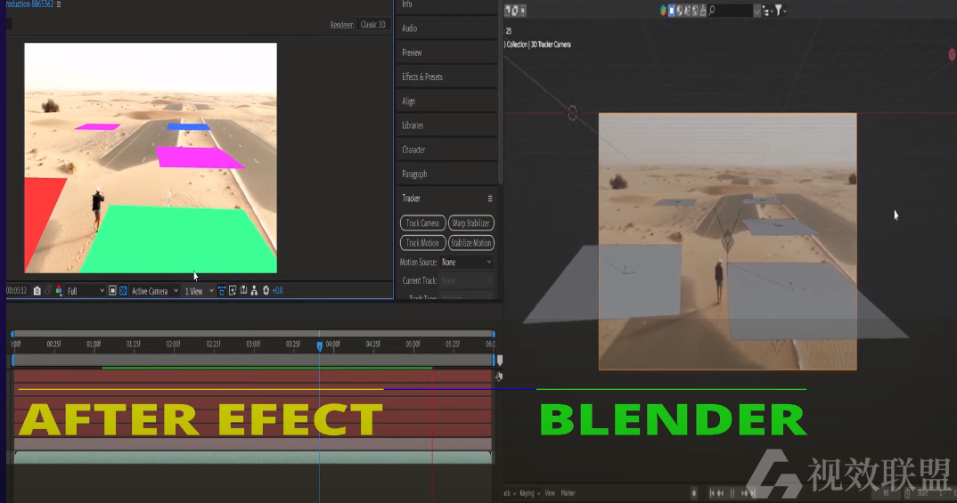Screen dimensions: 957x503
Task: Click the reset exposure icon
Action: pyautogui.click(x=266, y=291)
